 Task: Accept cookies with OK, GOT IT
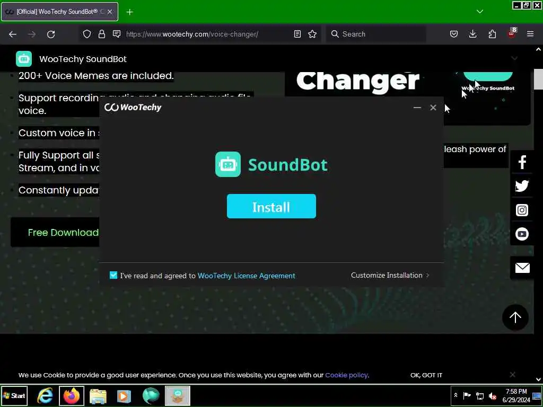tap(426, 375)
